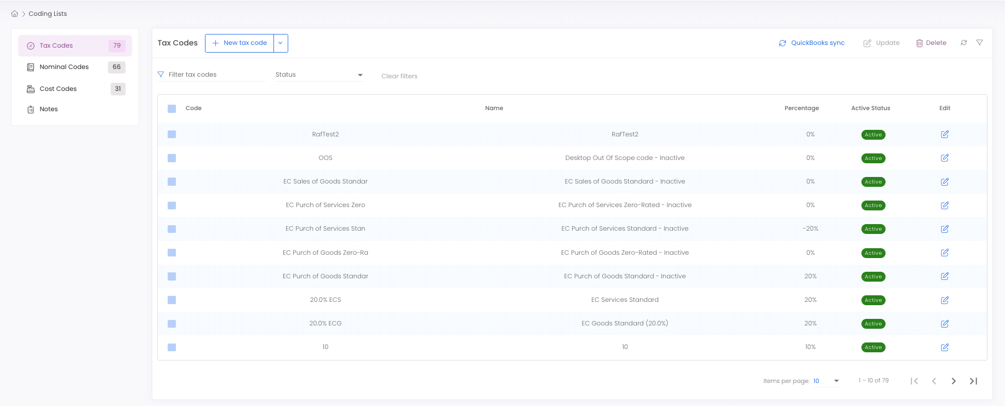Image resolution: width=1005 pixels, height=406 pixels.
Task: Expand the New tax code dropdown arrow
Action: point(281,43)
